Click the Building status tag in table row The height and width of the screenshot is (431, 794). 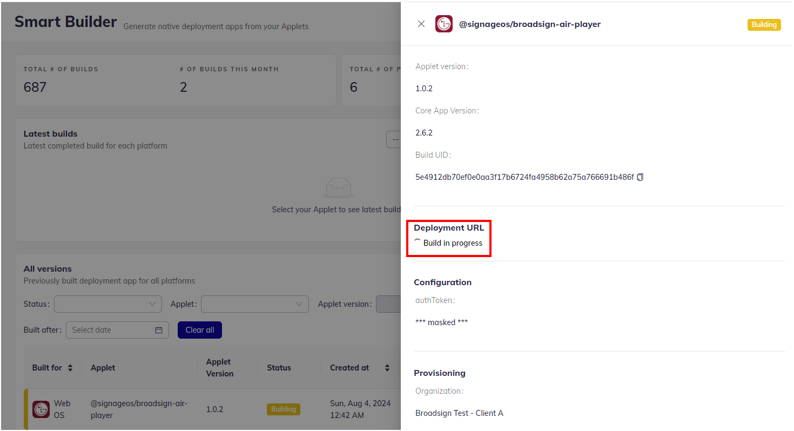pos(284,409)
